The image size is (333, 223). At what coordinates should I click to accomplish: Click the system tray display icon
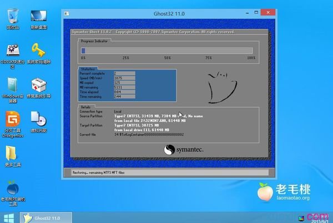tap(301, 218)
